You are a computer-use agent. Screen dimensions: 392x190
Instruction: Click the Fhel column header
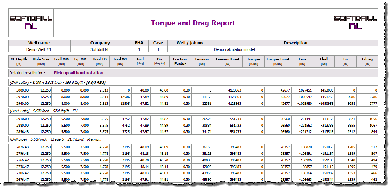323,61
